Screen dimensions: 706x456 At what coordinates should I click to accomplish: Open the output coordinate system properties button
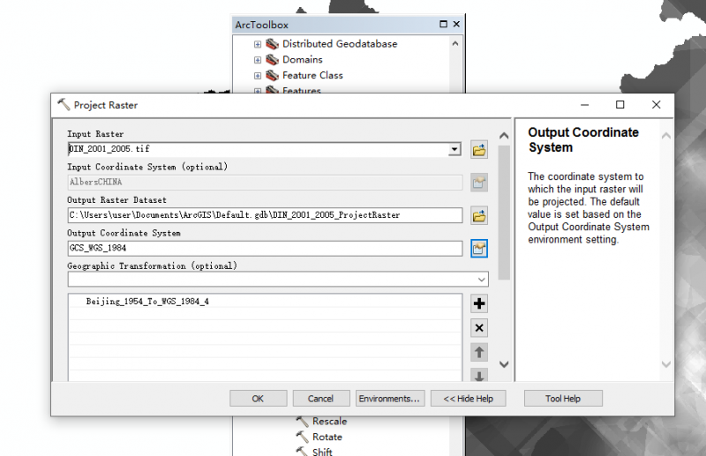click(x=479, y=249)
